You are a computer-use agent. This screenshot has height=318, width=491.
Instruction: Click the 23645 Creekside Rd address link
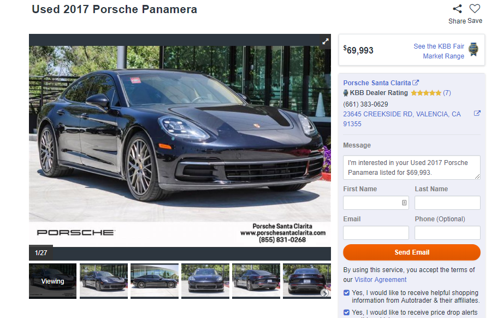click(x=402, y=119)
